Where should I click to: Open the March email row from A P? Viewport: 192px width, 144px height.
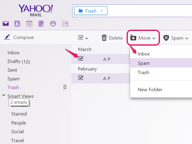coord(101,59)
